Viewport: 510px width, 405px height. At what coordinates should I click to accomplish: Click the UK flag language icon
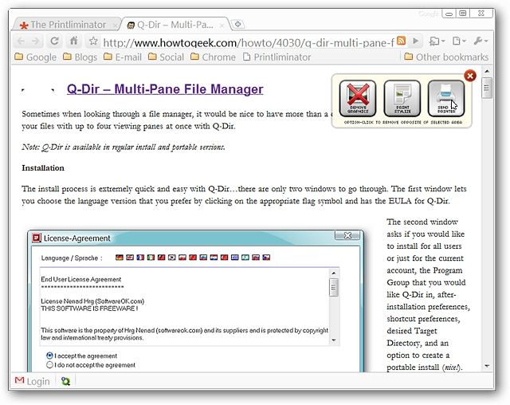click(130, 258)
